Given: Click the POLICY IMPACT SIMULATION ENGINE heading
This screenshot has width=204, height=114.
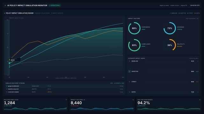Looking at the screenshot, I should pos(20,13).
